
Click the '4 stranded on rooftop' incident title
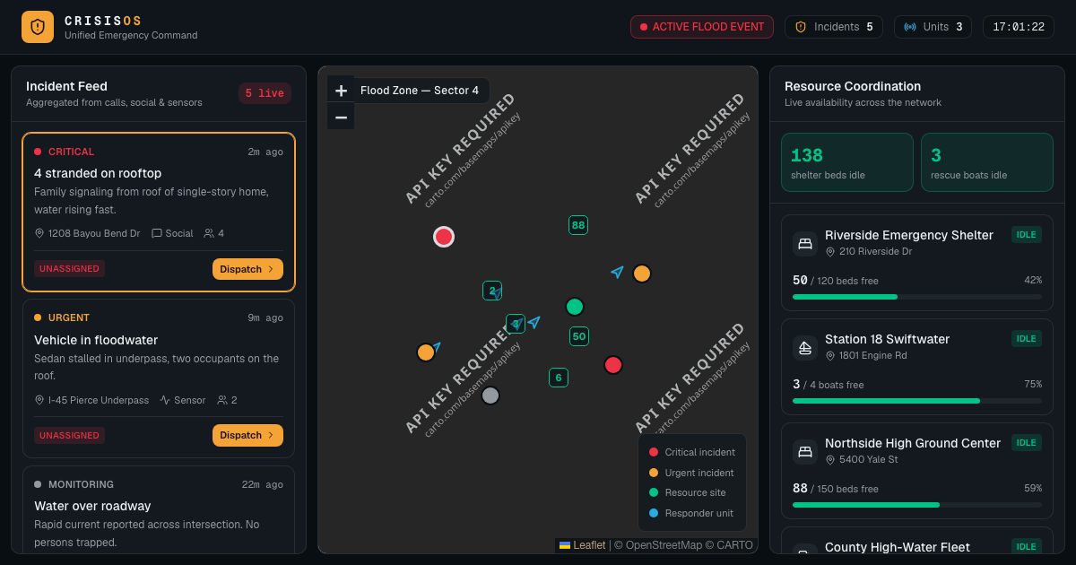[98, 173]
